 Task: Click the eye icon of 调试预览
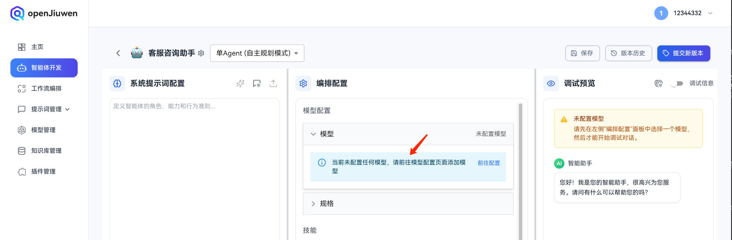(551, 84)
